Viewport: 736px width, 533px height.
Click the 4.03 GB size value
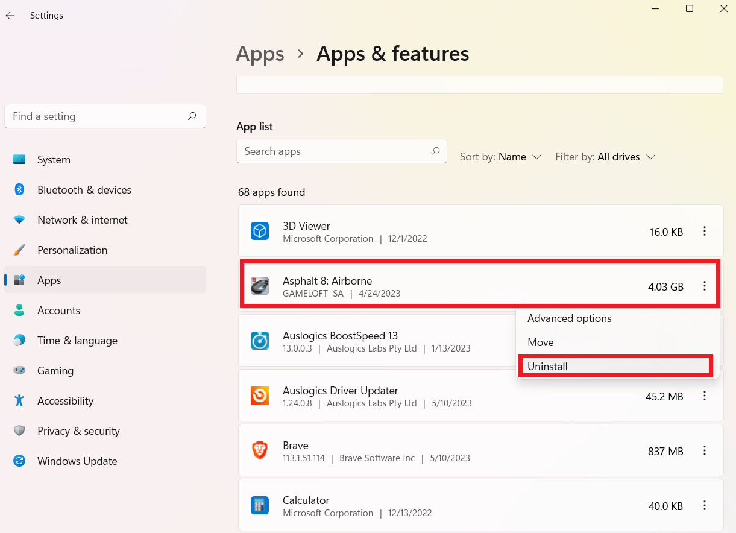tap(665, 287)
